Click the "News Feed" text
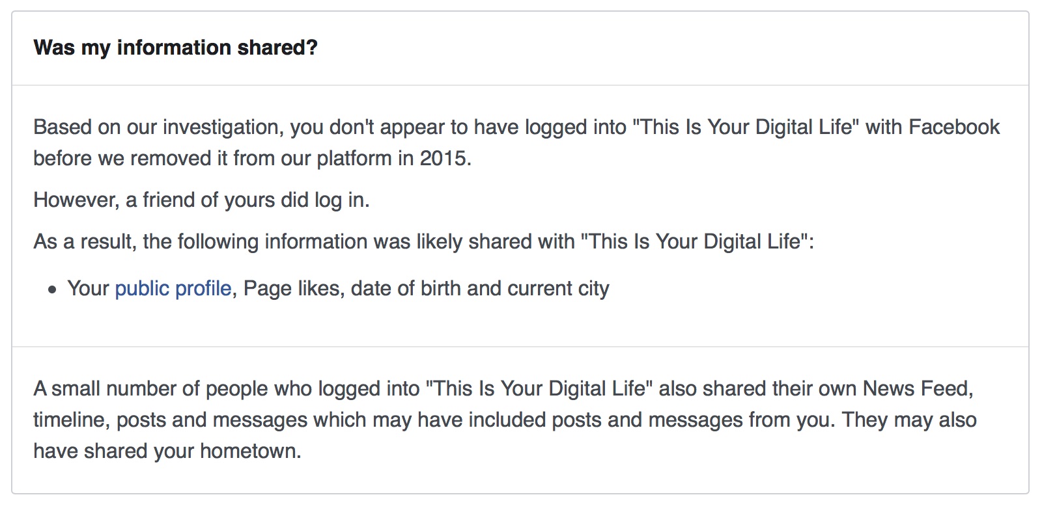Screen dimensions: 1042x510 (x=916, y=388)
